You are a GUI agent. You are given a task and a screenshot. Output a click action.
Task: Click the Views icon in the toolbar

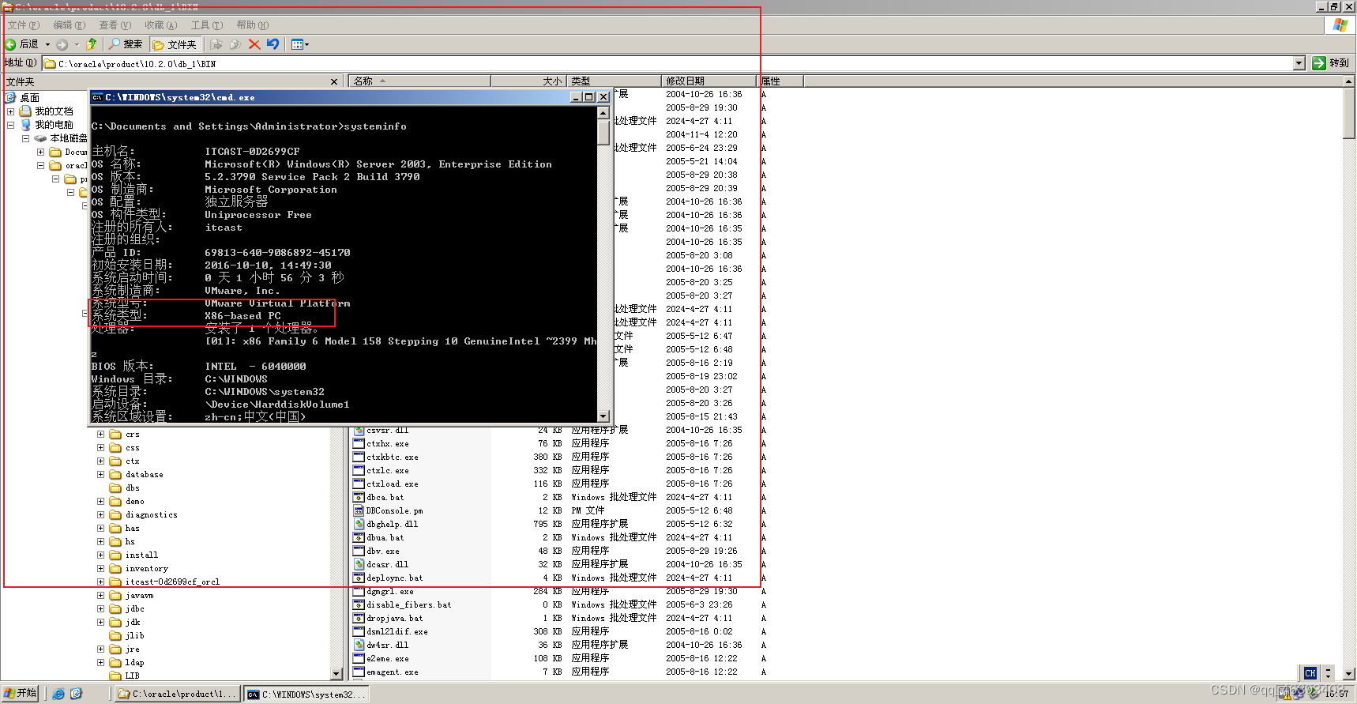click(x=297, y=44)
